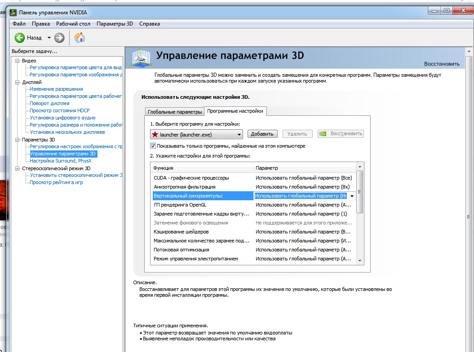Image resolution: width=474 pixels, height=352 pixels.
Task: Toggle 'Показывать только программы' checkbox
Action: coord(153,146)
